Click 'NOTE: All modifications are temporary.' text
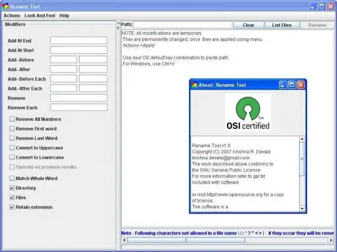 [x=162, y=33]
